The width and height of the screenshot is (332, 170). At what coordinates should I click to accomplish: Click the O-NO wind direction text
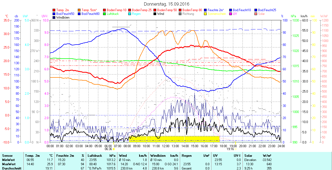[137, 164]
